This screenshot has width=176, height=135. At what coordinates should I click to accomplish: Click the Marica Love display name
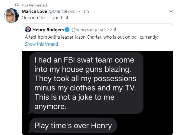[34, 11]
